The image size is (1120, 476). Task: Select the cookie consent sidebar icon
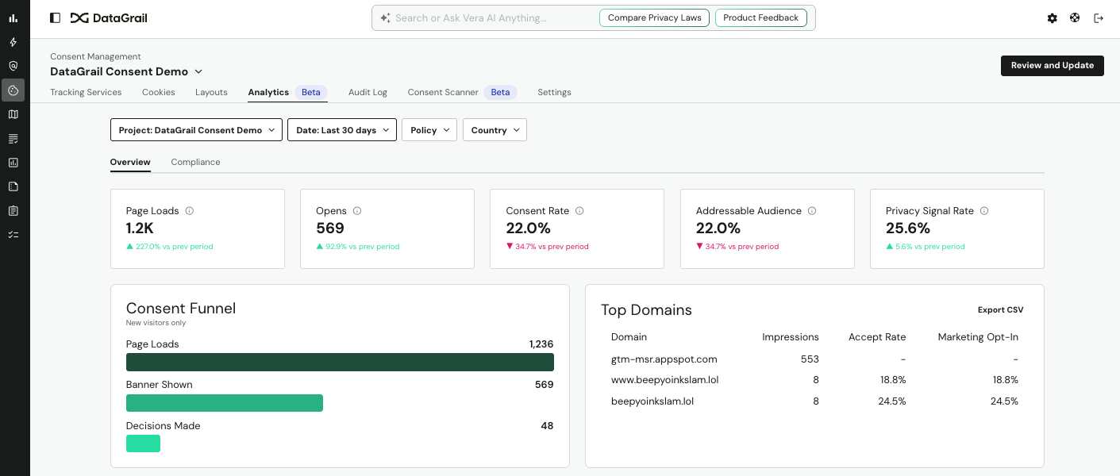(13, 90)
